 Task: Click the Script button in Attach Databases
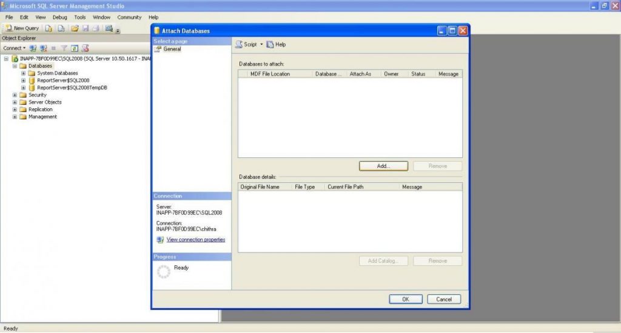tap(246, 45)
